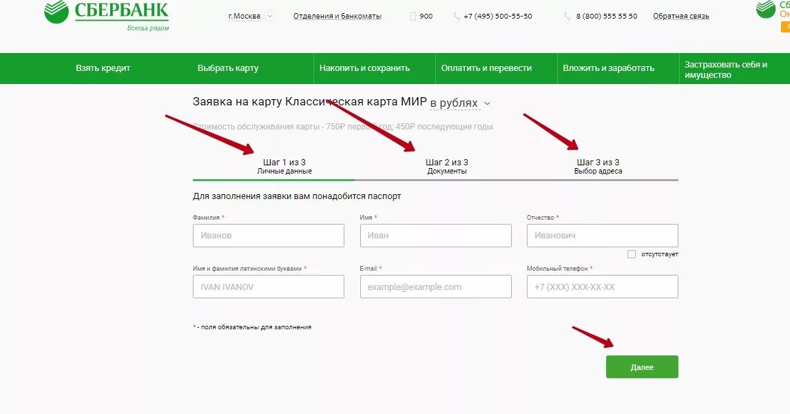Viewport: 790px width, 414px height.
Task: Click Для заполнения заявки вам понадобится паспорт text
Action: 297,196
